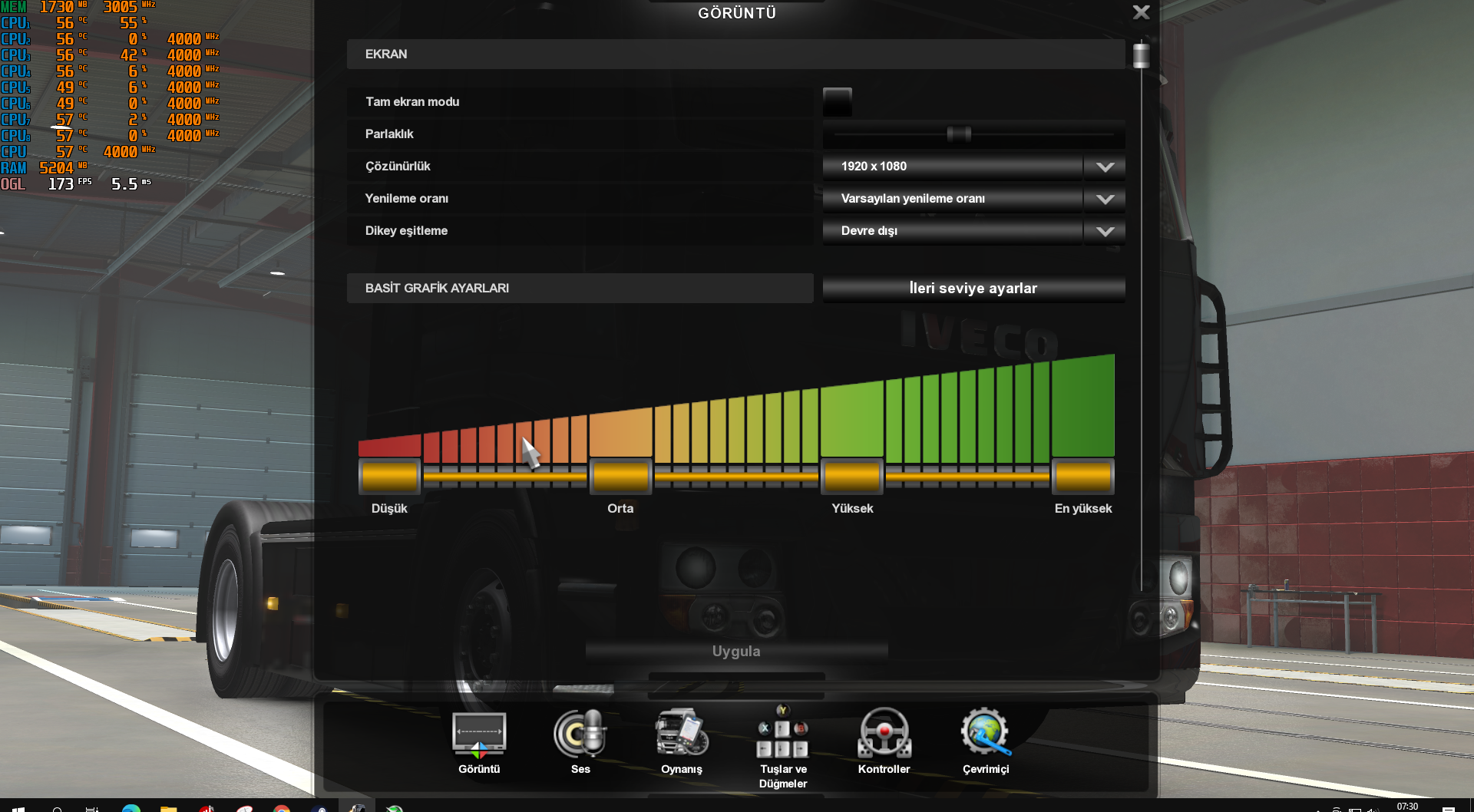Select the Yüksek graphics quality handle
The width and height of the screenshot is (1474, 812).
click(x=852, y=477)
